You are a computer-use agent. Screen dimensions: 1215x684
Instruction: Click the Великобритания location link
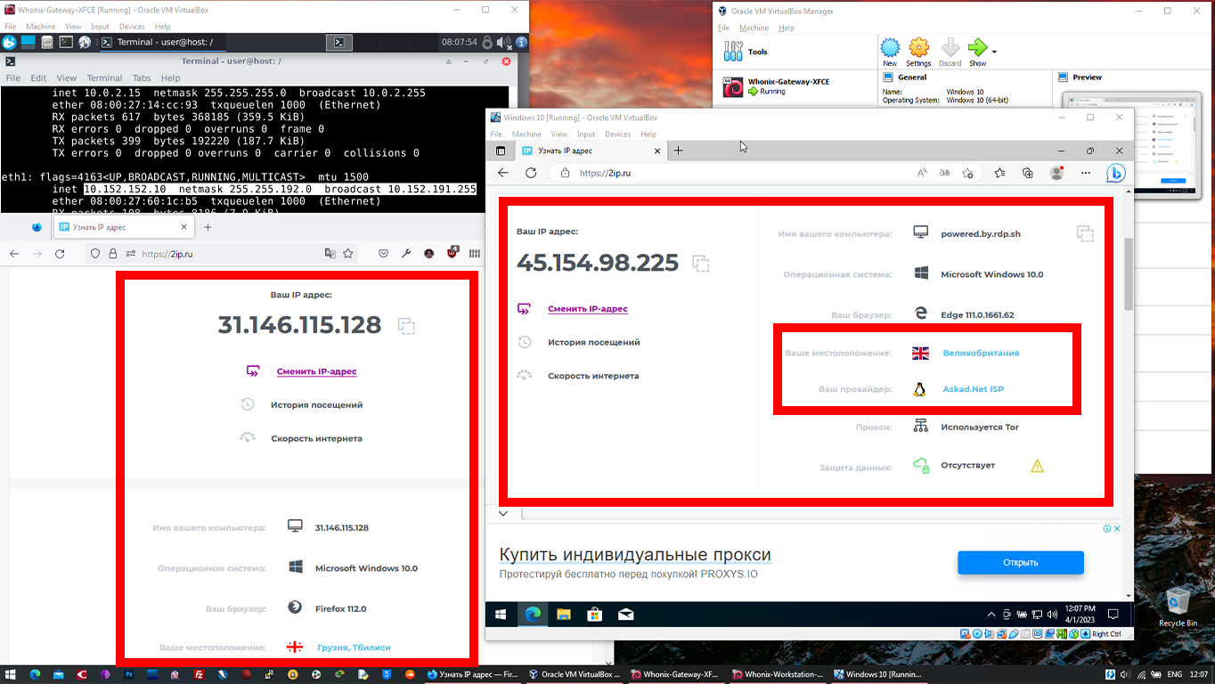point(981,354)
